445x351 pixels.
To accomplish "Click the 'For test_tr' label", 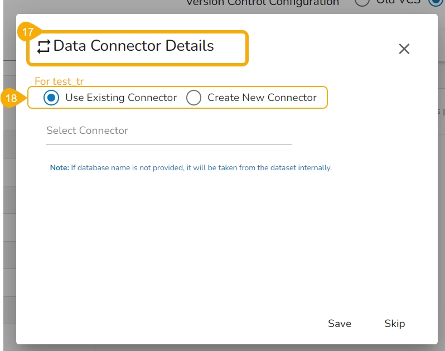I will [x=59, y=81].
